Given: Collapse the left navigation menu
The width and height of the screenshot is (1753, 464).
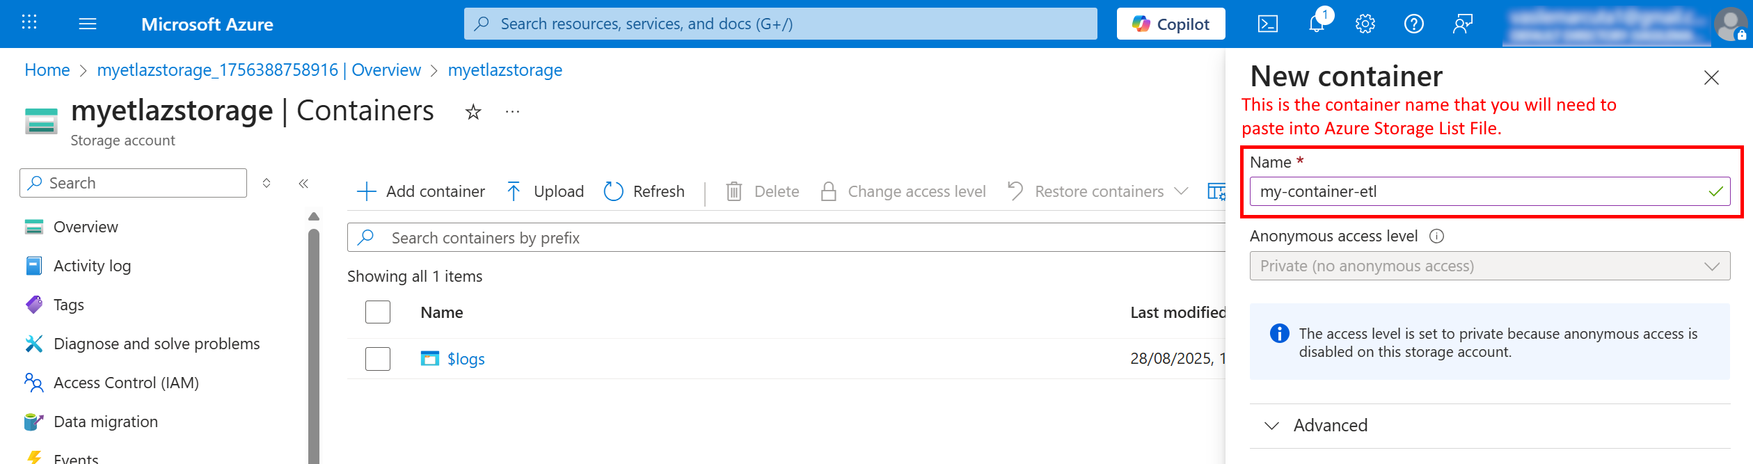Looking at the screenshot, I should [303, 184].
